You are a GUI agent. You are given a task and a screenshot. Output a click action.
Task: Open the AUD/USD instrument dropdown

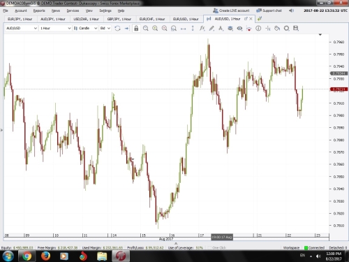coord(21,28)
